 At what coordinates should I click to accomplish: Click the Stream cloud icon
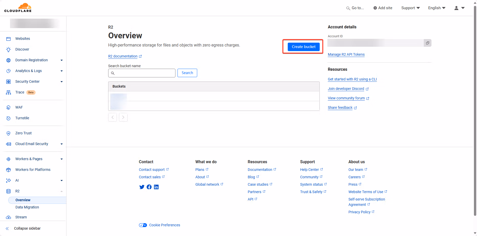point(8,217)
